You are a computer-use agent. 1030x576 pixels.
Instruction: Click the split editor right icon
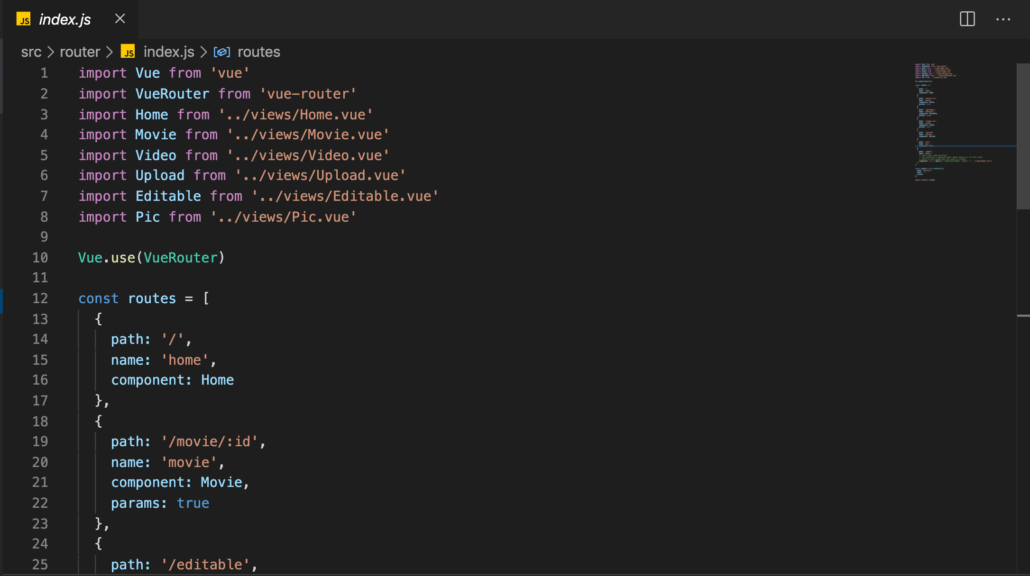pyautogui.click(x=967, y=19)
